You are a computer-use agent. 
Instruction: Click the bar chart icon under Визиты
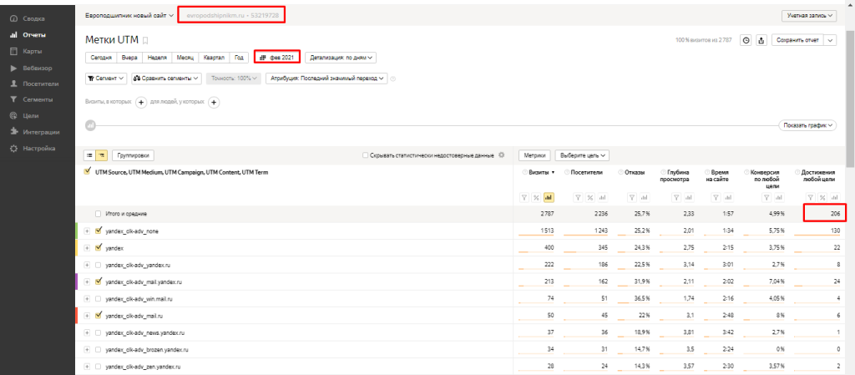point(549,198)
